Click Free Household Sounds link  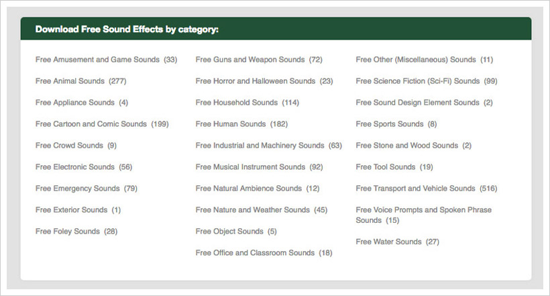click(x=236, y=103)
